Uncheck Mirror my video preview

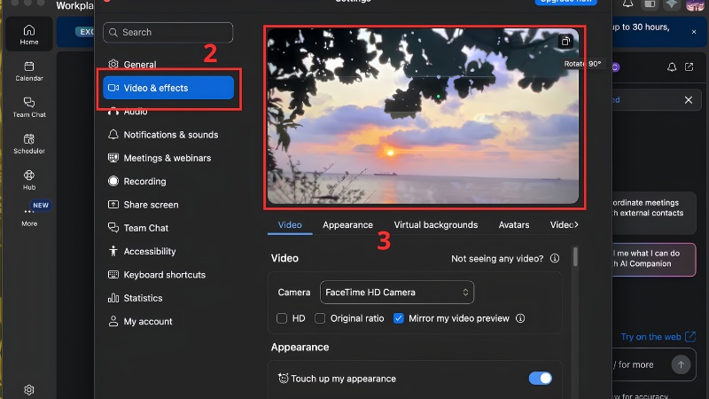click(x=398, y=318)
